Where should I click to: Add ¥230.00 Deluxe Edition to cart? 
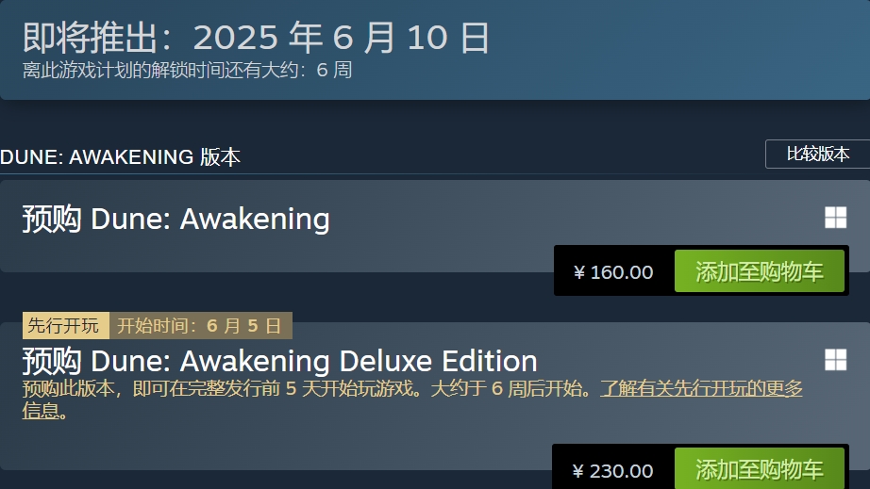pos(759,469)
